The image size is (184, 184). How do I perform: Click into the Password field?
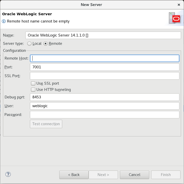coord(105,115)
